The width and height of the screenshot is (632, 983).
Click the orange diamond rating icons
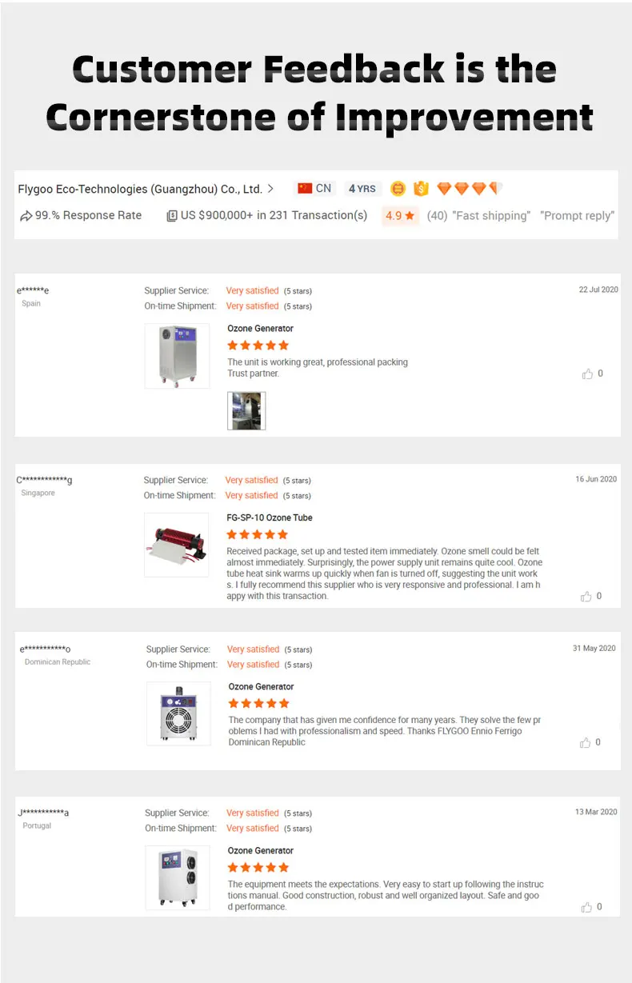(x=470, y=189)
